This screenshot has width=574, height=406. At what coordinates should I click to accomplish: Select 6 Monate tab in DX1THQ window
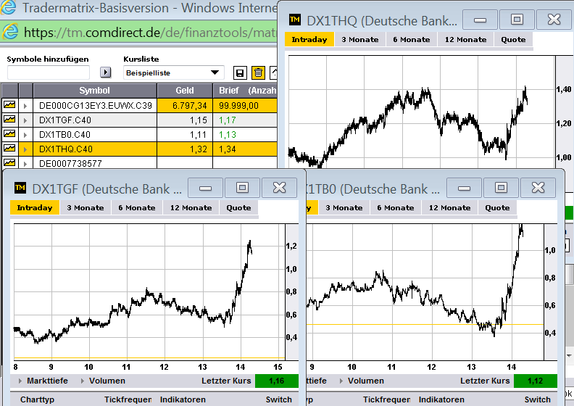point(412,40)
